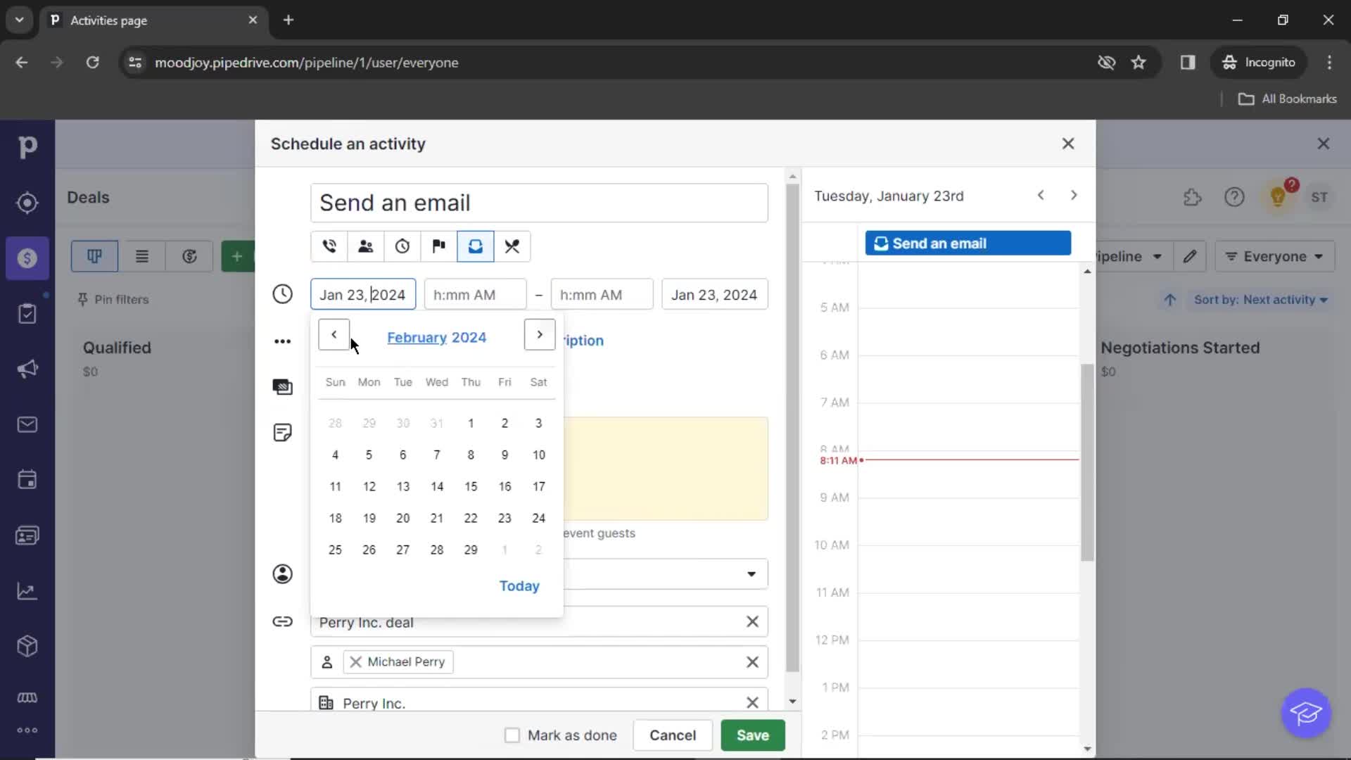Remove Michael Perry from participants
Screen dimensions: 1351x760
pyautogui.click(x=356, y=661)
